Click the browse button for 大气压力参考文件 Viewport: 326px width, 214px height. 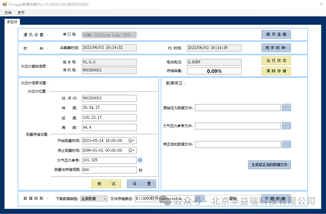tap(286, 126)
